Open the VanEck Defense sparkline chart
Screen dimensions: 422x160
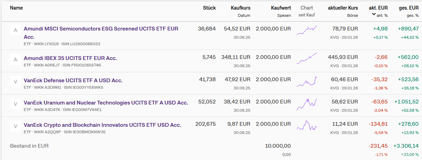[307, 82]
